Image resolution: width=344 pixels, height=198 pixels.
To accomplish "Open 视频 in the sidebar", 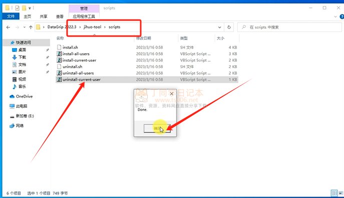I will (x=22, y=79).
